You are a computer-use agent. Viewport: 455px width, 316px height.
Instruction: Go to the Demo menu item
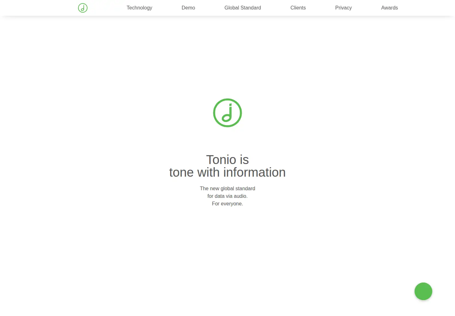[x=188, y=8]
